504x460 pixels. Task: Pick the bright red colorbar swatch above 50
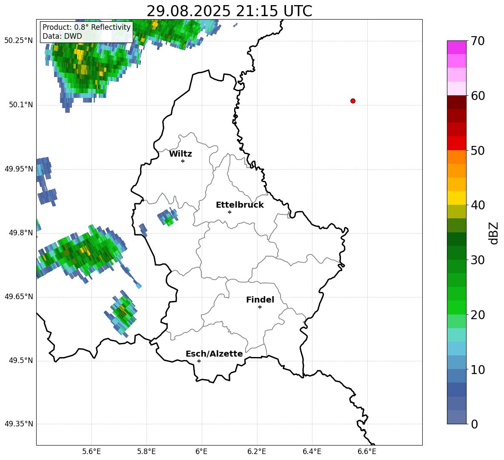click(x=456, y=143)
